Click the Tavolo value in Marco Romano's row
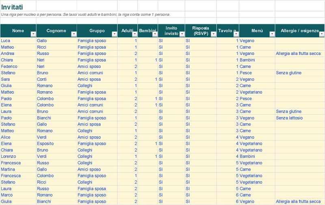325x205 pixels. click(228, 195)
